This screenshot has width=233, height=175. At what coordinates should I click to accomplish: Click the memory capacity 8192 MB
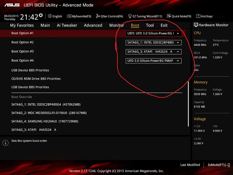(199, 106)
